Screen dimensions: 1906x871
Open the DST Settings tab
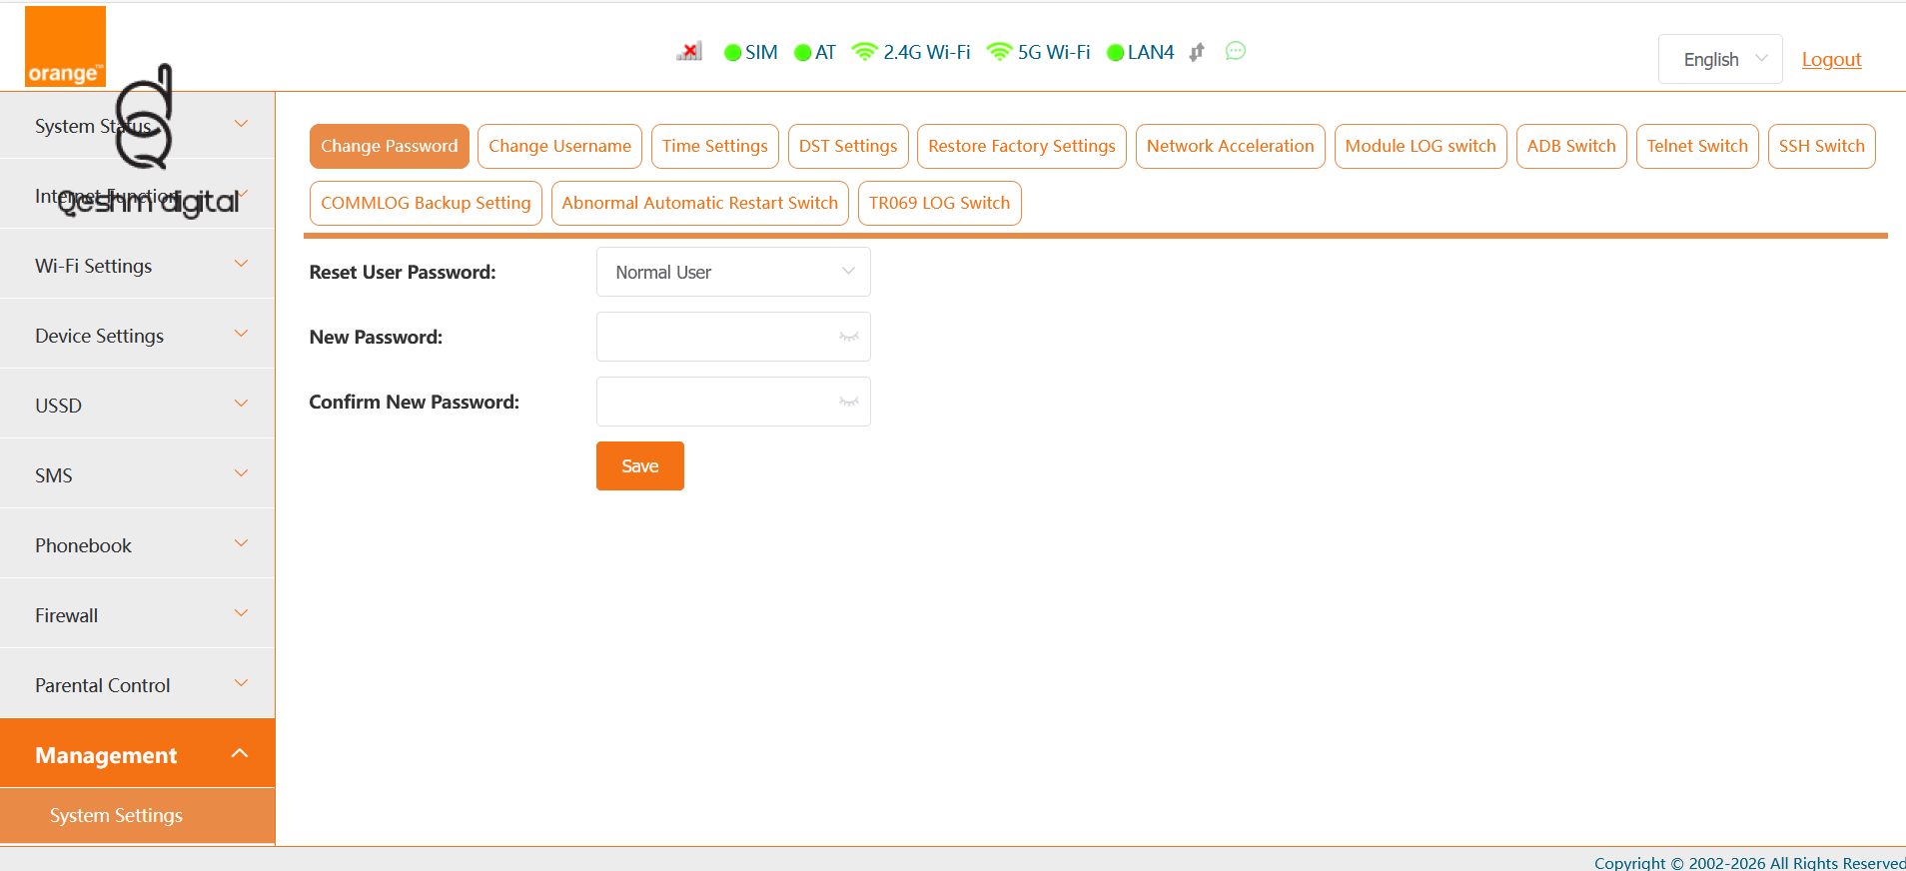pyautogui.click(x=848, y=146)
